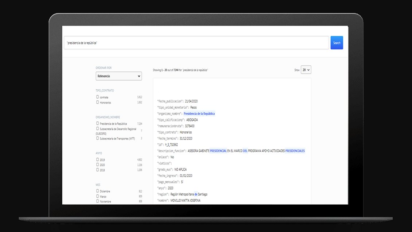Tick the Presidencia de la República organismo checkbox

point(97,123)
